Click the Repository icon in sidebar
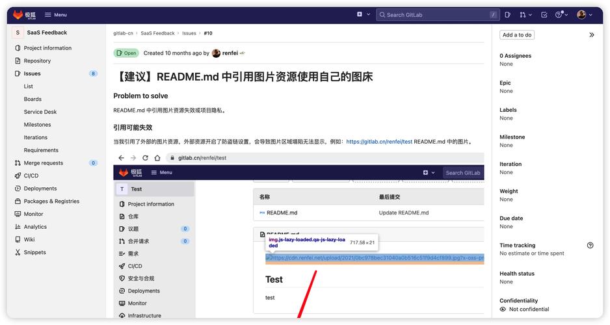 (x=18, y=61)
